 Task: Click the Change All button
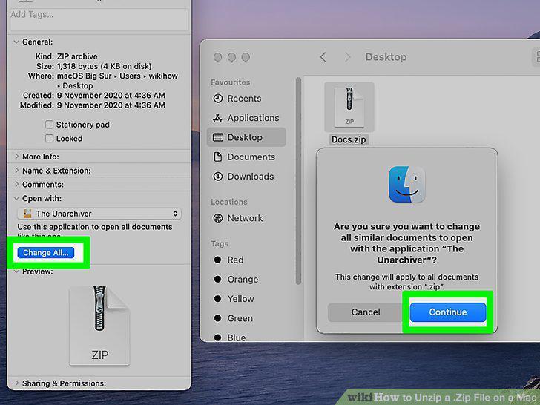click(46, 253)
